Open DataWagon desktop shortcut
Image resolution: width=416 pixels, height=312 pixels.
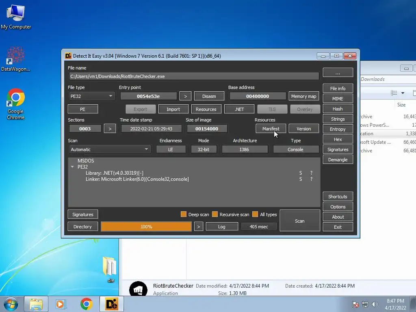coord(16,59)
